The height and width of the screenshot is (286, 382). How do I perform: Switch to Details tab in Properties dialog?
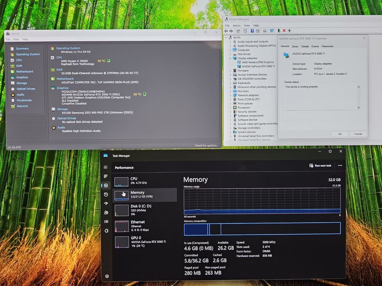point(305,46)
